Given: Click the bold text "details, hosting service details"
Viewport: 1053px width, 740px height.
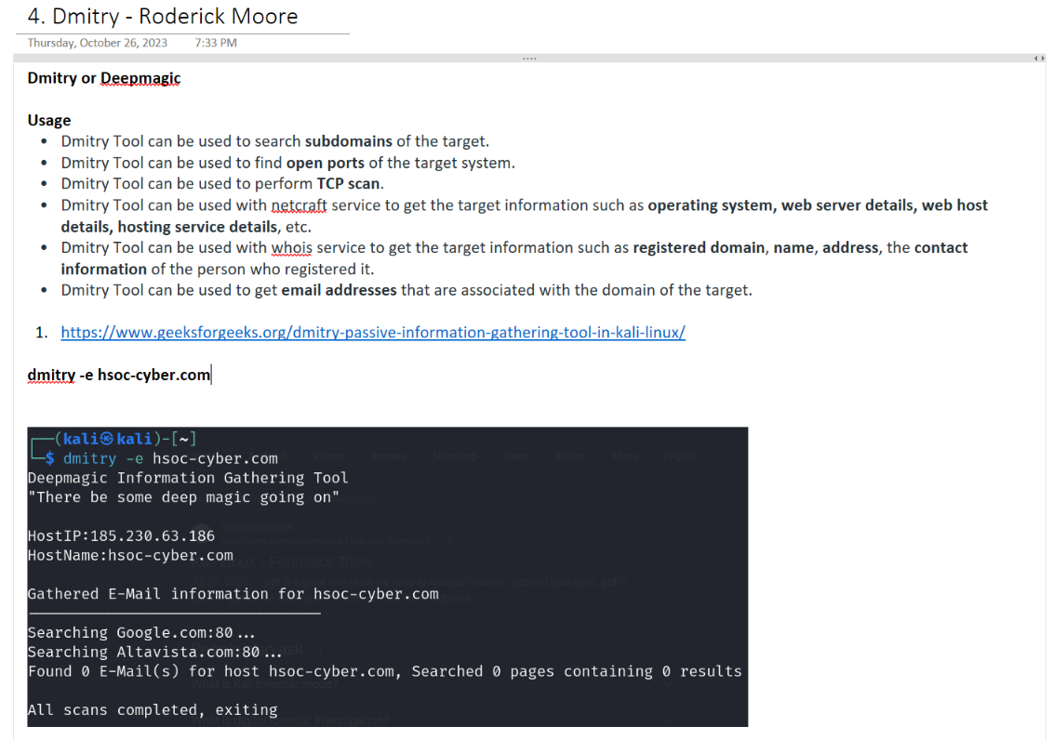Looking at the screenshot, I should 169,227.
